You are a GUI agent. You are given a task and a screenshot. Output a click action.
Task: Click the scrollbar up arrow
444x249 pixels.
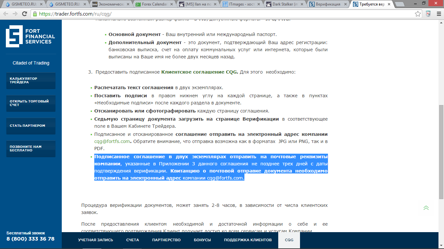(x=441, y=22)
